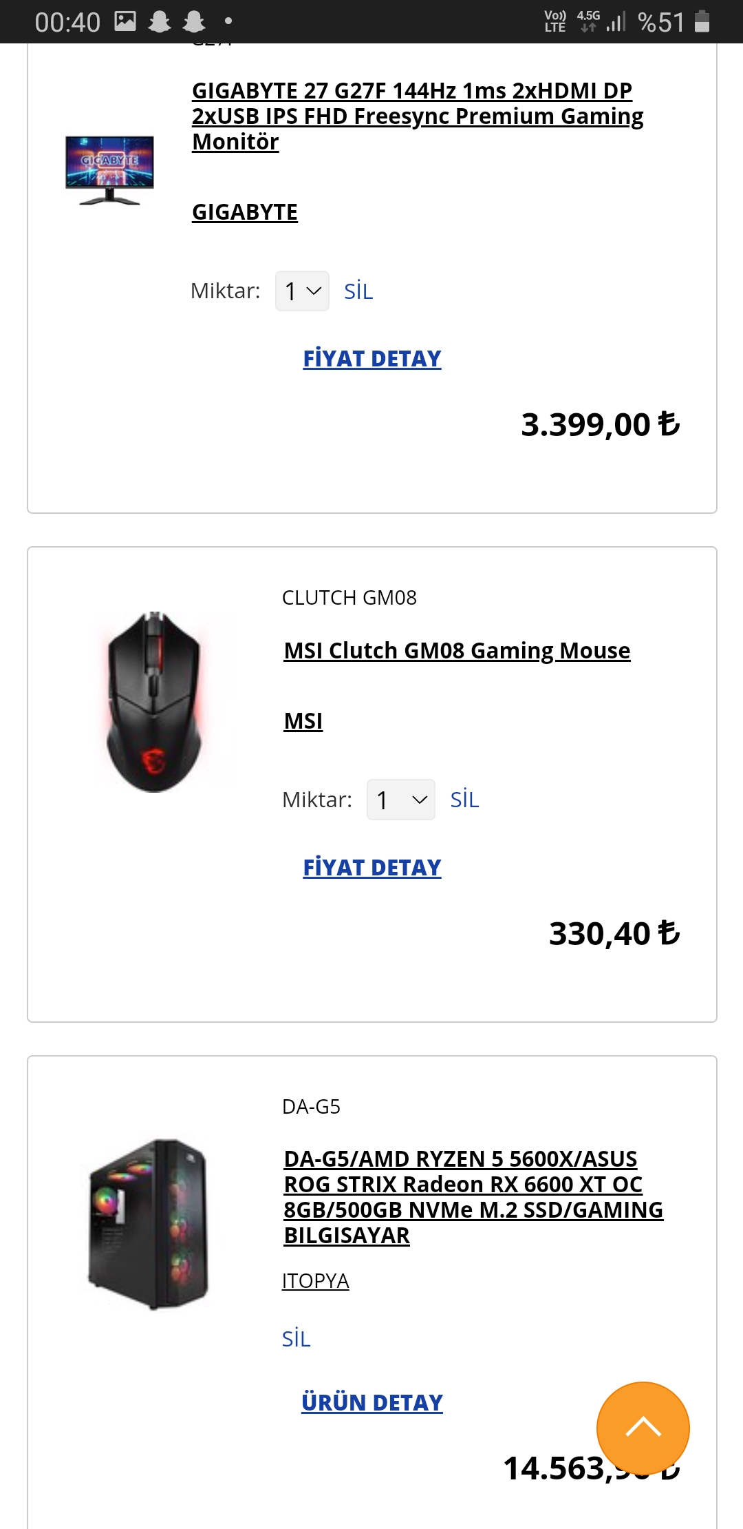Open quantity dropdown for MSI Clutch mouse
This screenshot has width=743, height=1529.
pyautogui.click(x=400, y=800)
